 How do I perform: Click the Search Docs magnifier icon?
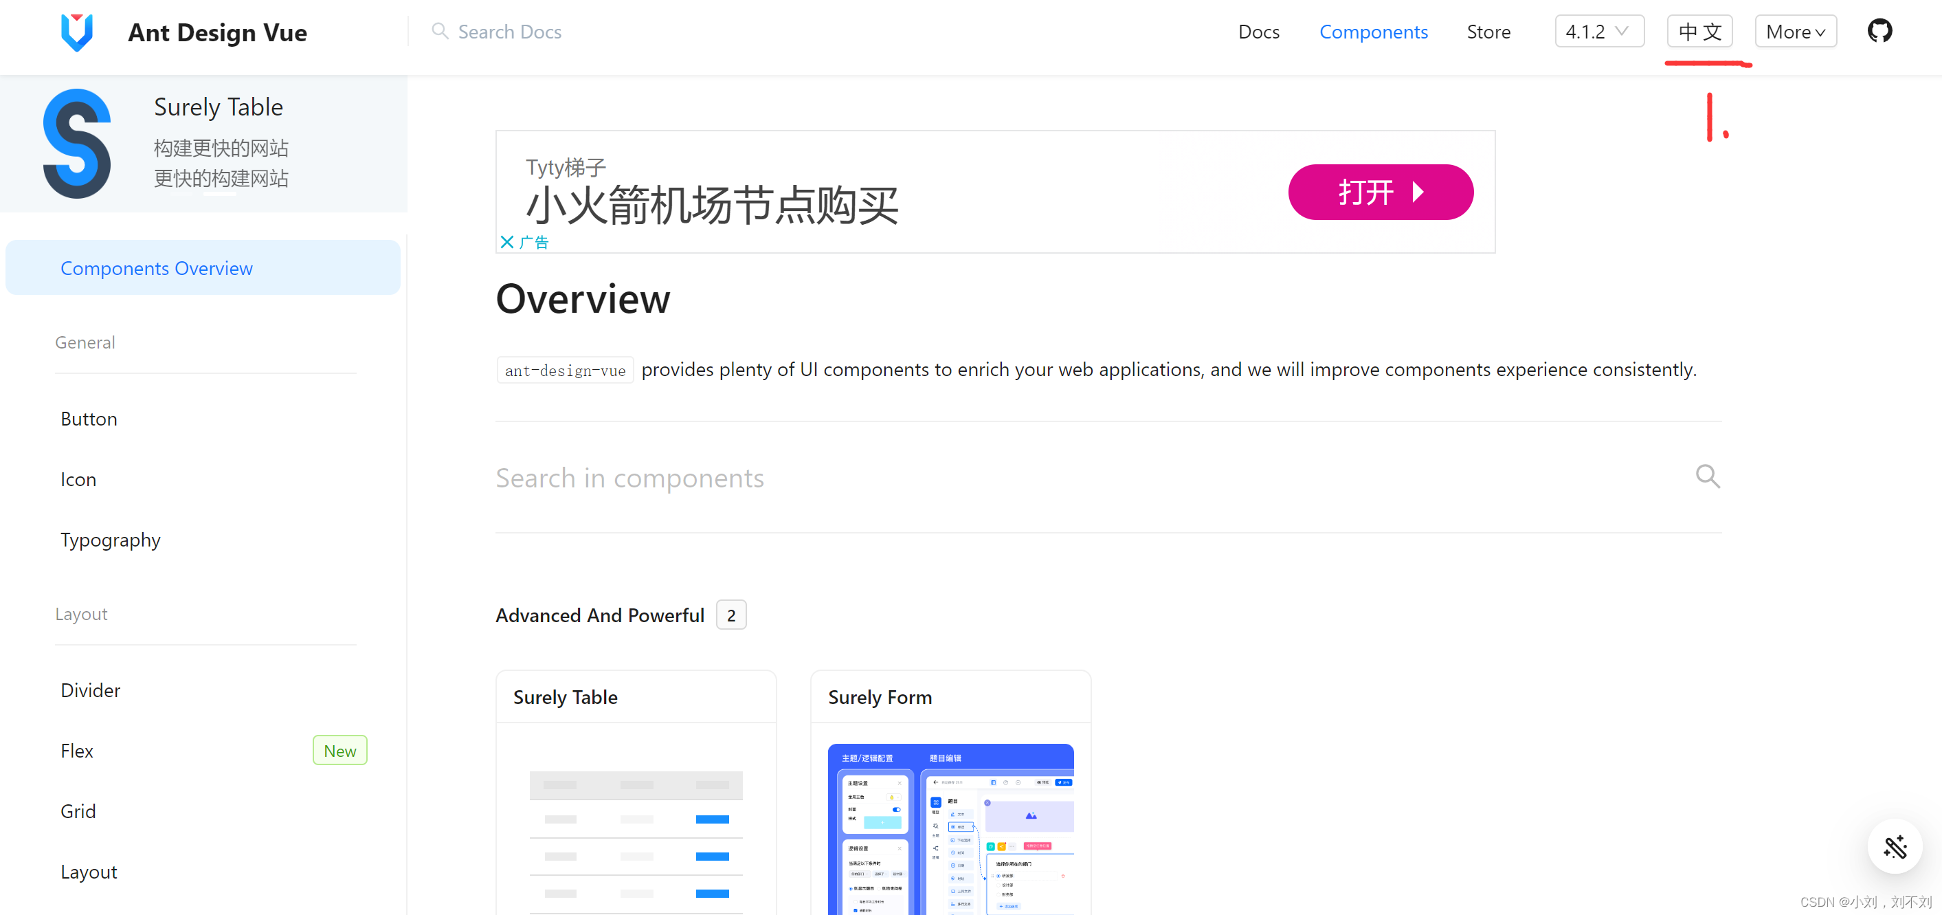click(x=440, y=32)
